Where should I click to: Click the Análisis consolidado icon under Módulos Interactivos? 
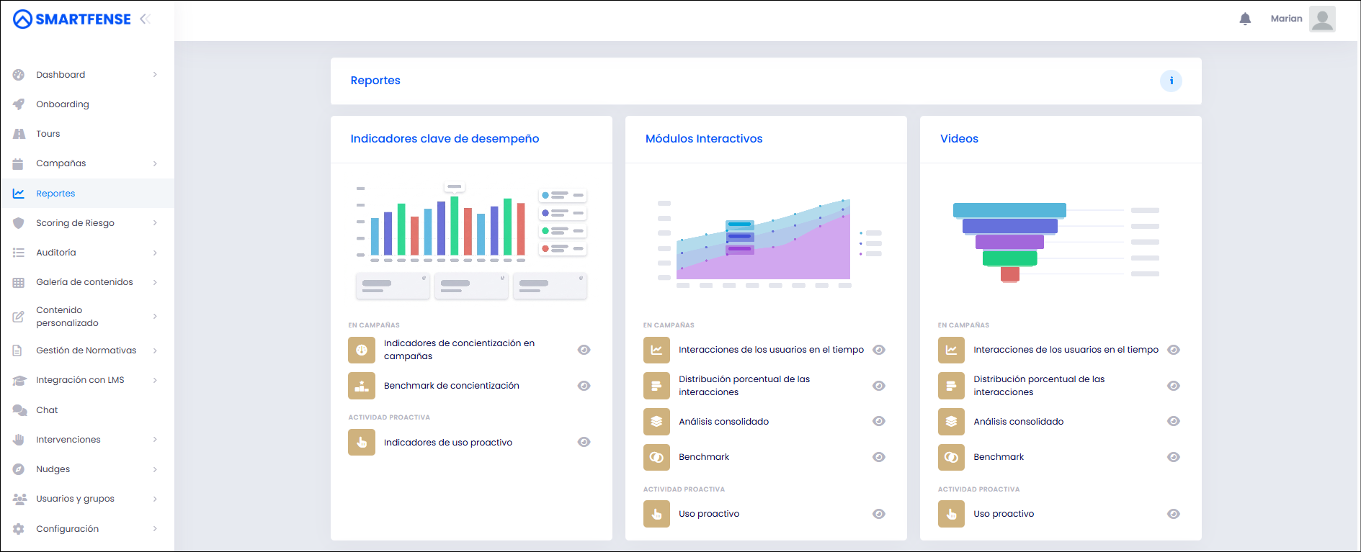(656, 422)
